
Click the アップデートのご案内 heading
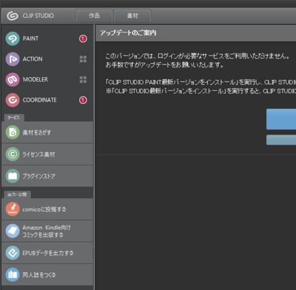[128, 33]
